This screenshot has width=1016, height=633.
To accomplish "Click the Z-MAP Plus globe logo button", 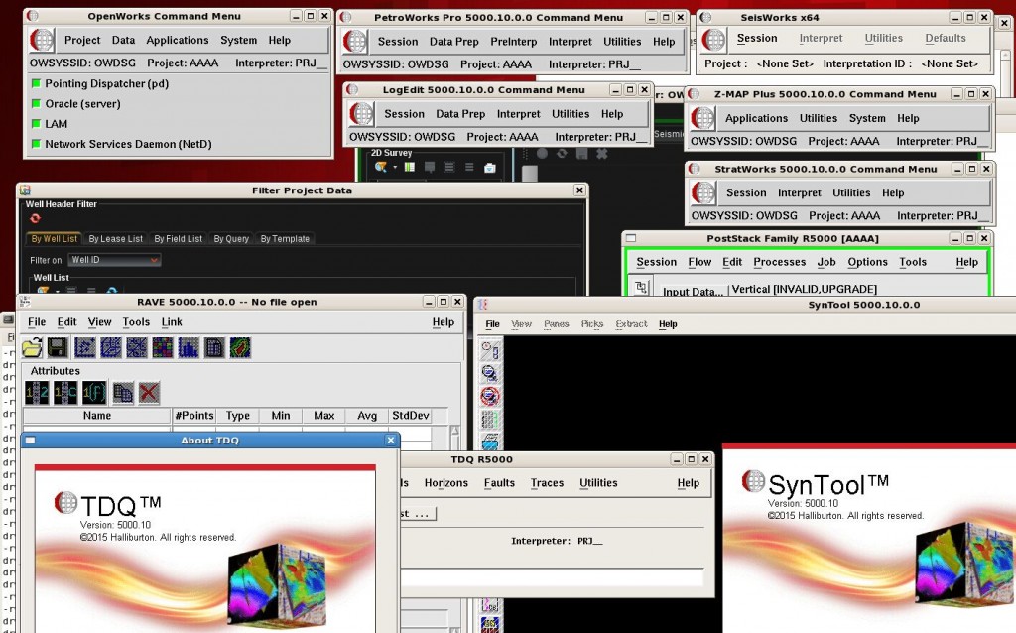I will coord(703,119).
